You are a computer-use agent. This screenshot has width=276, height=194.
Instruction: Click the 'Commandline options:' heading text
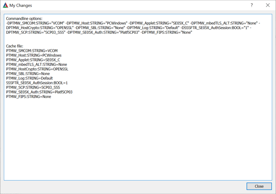click(24, 19)
